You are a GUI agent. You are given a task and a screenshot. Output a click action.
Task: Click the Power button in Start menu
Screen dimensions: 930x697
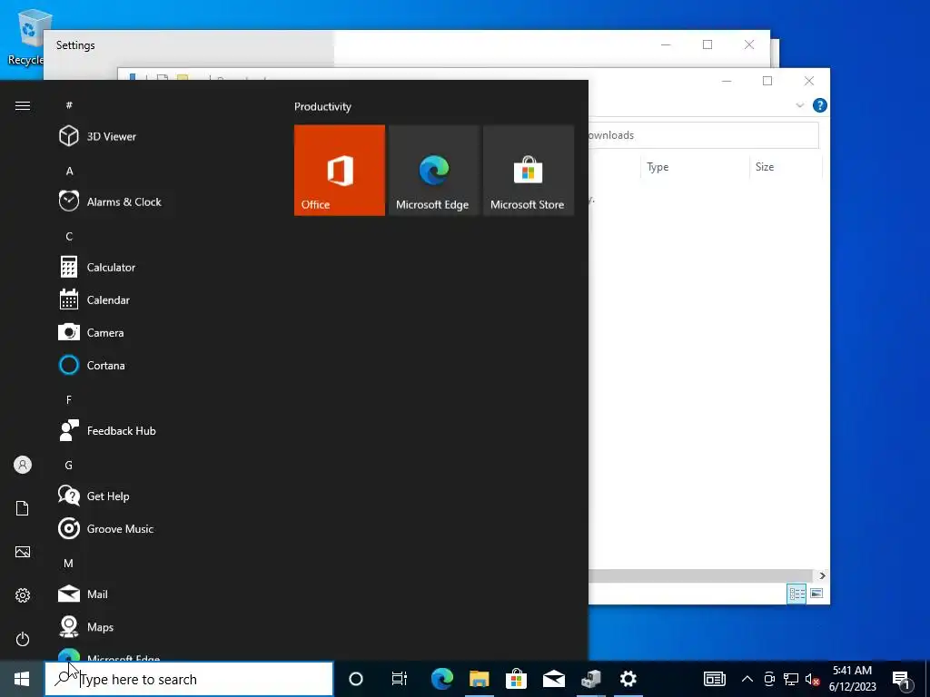23,639
